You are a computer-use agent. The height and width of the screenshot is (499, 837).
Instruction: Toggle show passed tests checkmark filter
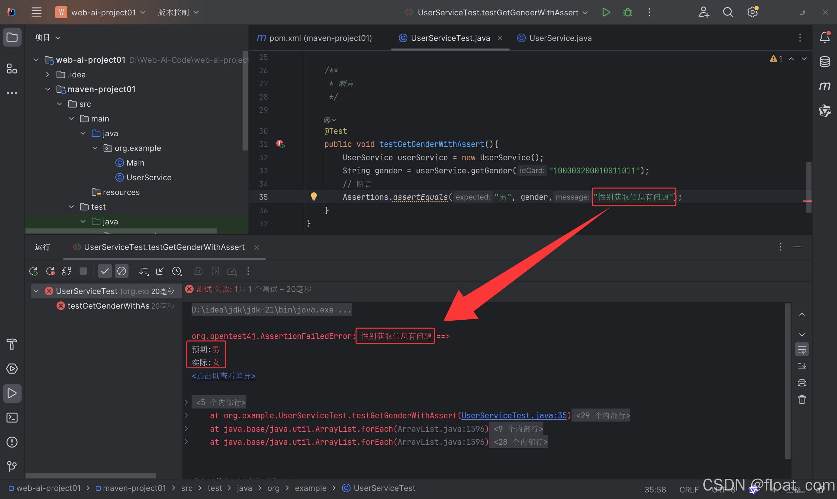pos(105,271)
